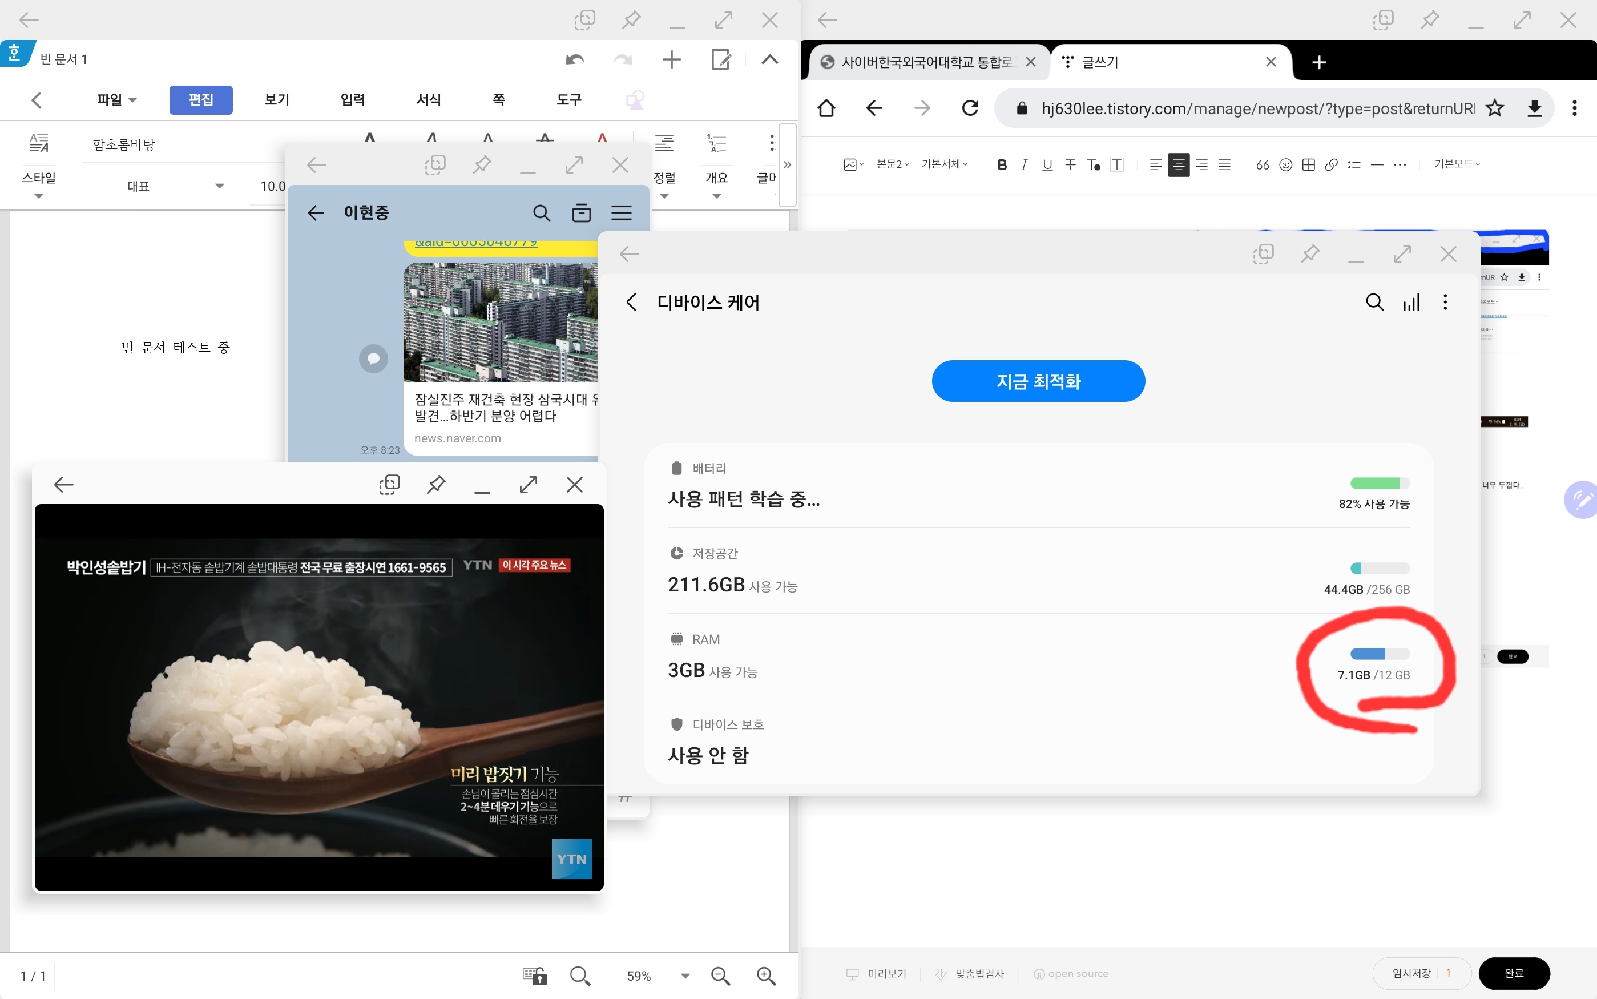The height and width of the screenshot is (999, 1597).
Task: Toggle opacity icon on video popup window
Action: (390, 485)
